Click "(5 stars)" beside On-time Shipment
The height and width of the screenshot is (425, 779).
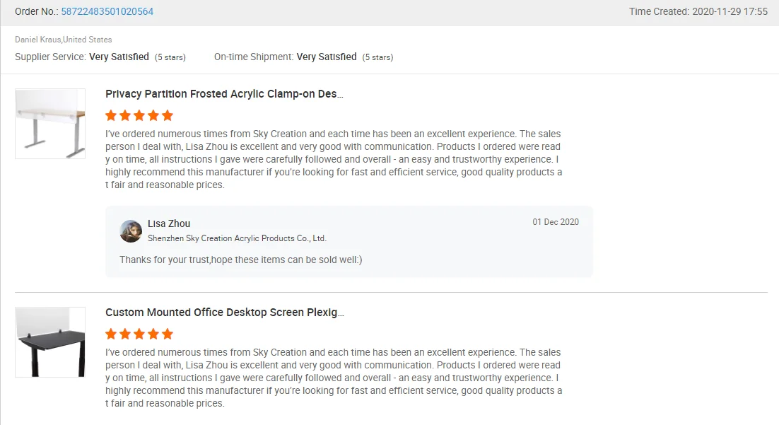coord(377,57)
